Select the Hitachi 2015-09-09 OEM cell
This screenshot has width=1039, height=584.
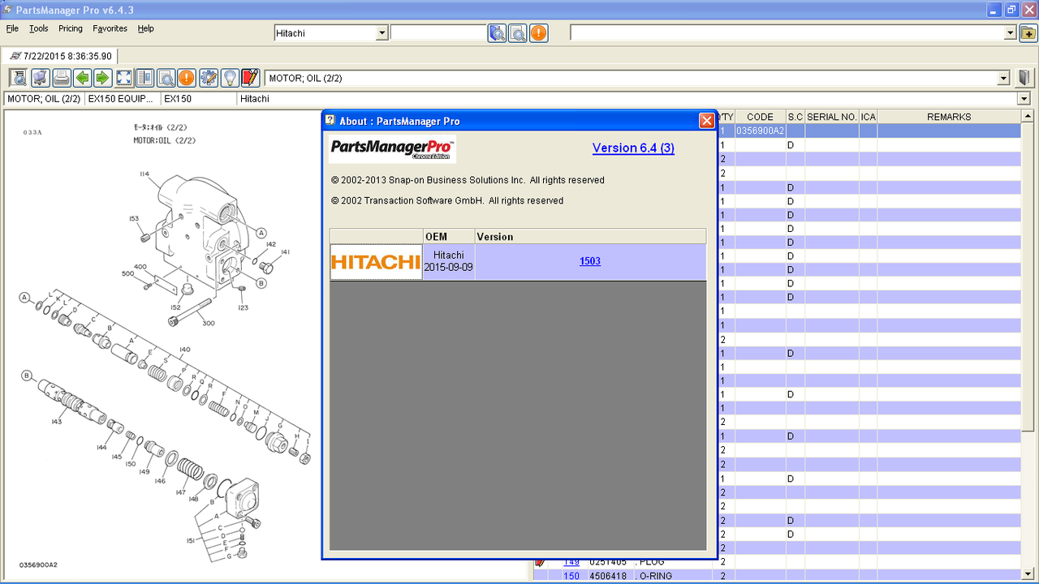449,261
